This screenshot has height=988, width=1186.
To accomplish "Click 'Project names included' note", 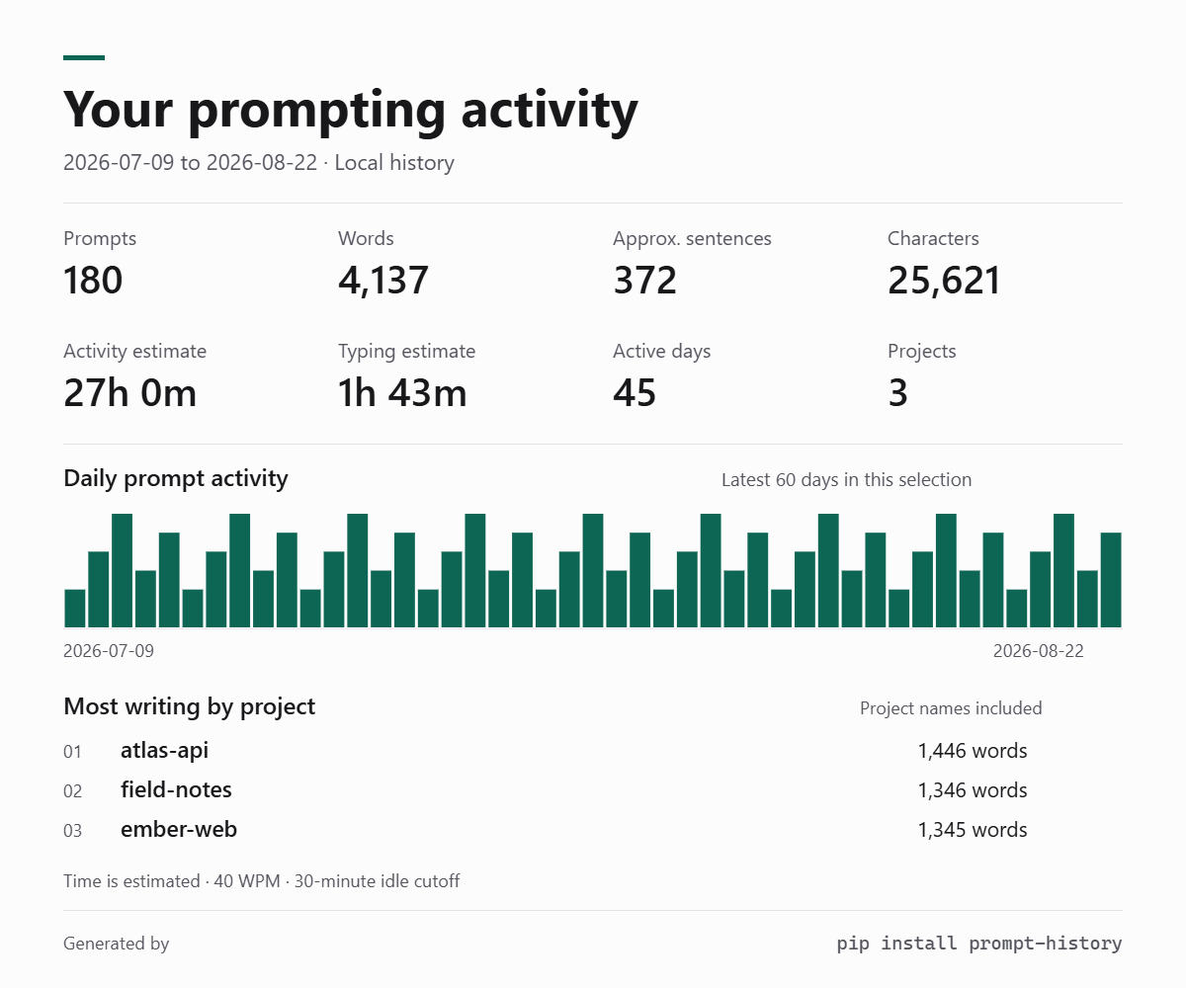I will click(951, 708).
